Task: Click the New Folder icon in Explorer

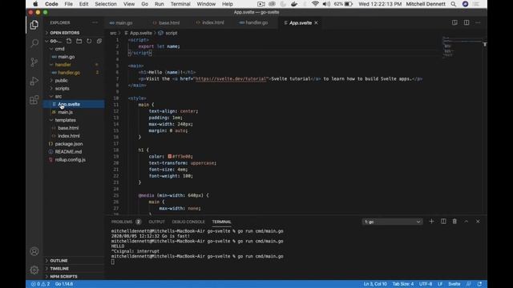Action: (79, 41)
